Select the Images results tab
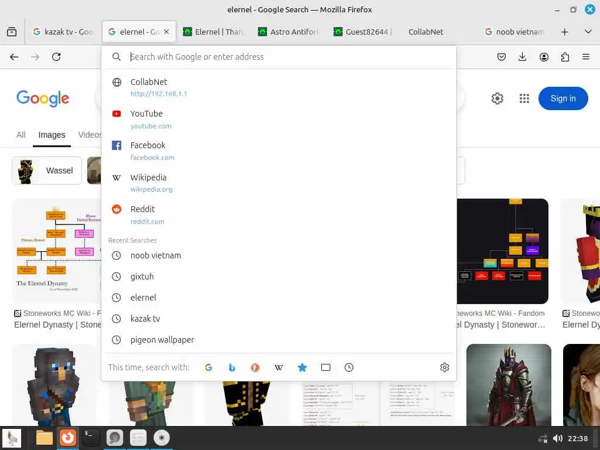The image size is (600, 450). click(52, 135)
